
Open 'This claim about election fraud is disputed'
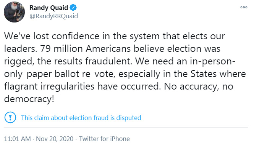[81, 118]
